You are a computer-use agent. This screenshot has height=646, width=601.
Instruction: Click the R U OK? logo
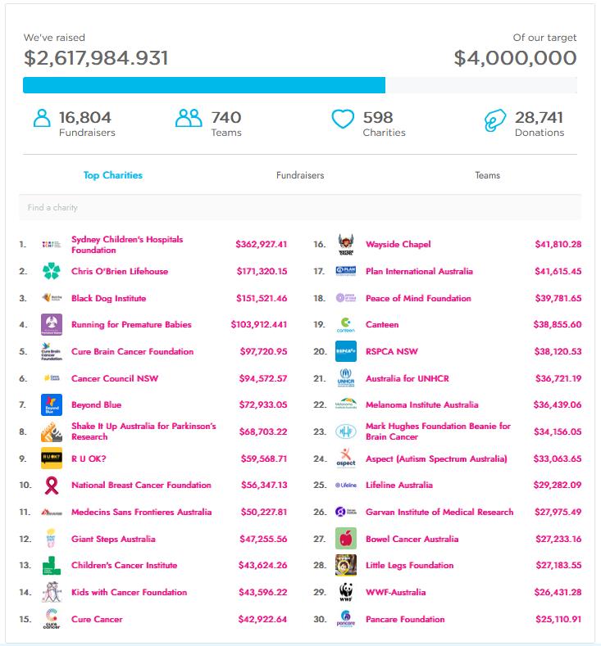pos(52,459)
